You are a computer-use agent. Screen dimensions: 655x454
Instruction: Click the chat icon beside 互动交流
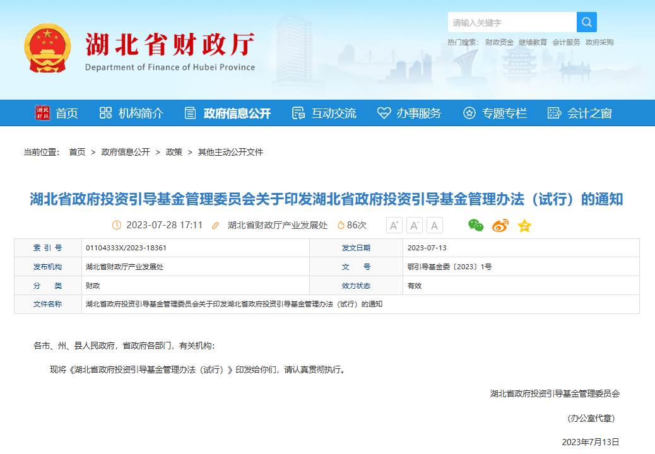click(298, 113)
